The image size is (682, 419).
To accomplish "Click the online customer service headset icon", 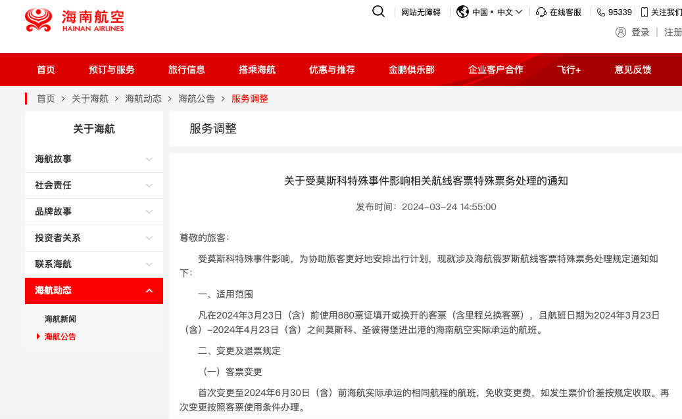I will coord(541,12).
